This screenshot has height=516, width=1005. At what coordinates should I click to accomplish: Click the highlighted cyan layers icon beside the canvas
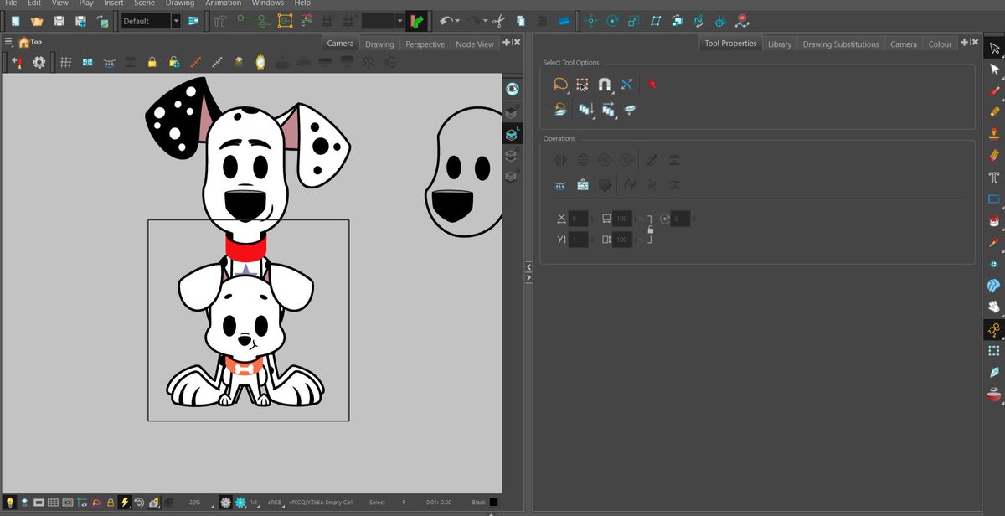512,133
